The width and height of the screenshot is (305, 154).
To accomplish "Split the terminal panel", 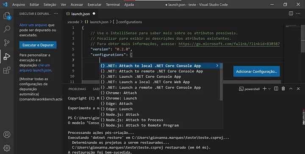I will 276,89.
